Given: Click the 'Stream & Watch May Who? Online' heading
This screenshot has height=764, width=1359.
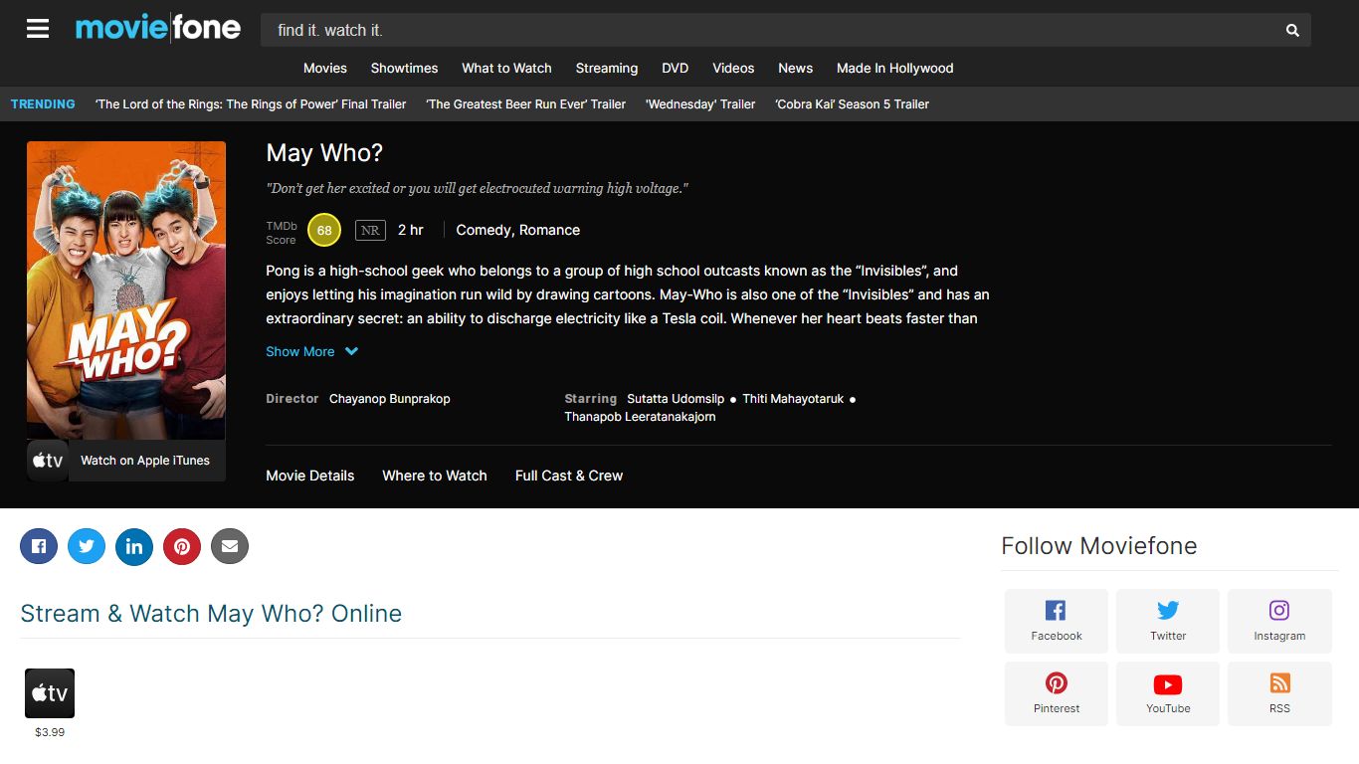Looking at the screenshot, I should (211, 614).
